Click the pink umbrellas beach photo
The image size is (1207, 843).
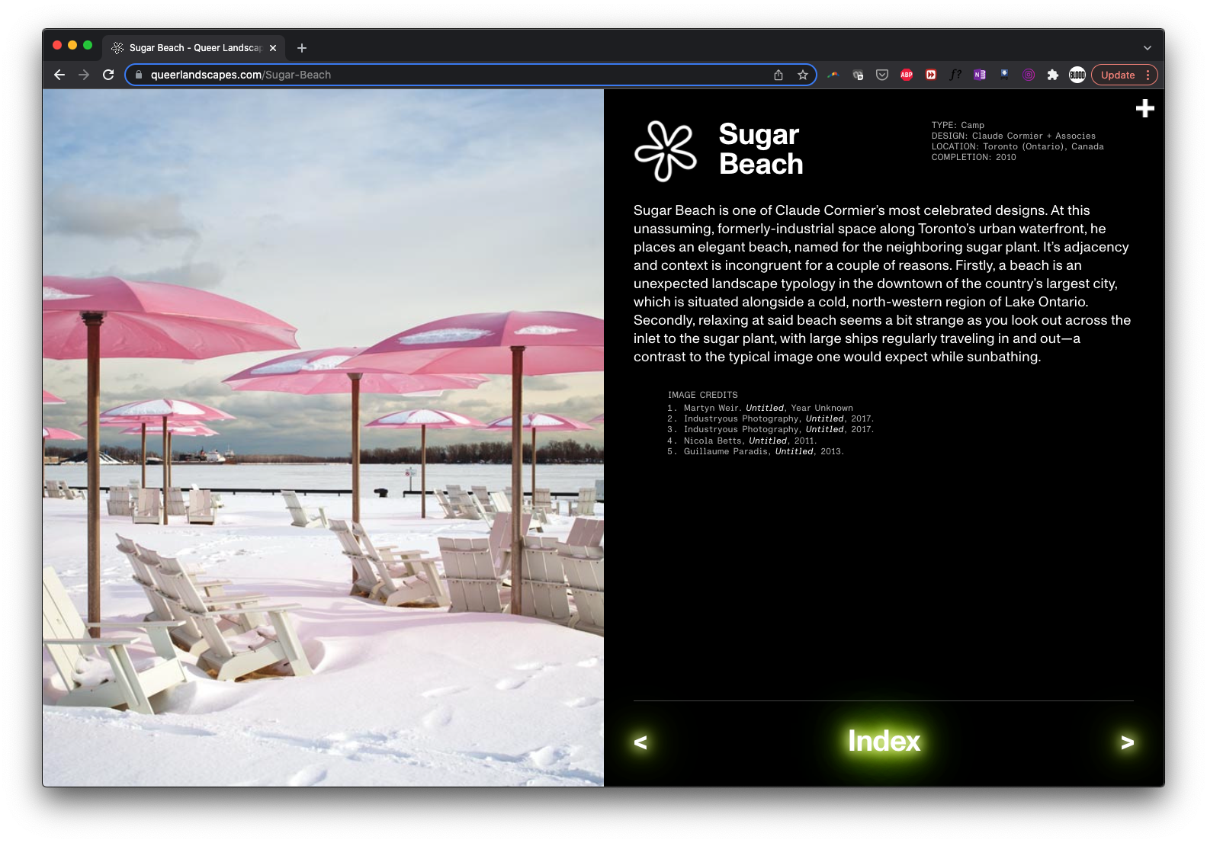click(323, 438)
